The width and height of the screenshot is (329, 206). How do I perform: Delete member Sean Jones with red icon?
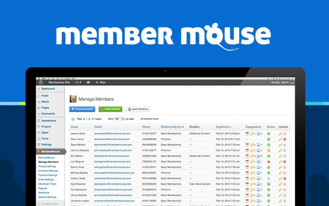coord(285,139)
